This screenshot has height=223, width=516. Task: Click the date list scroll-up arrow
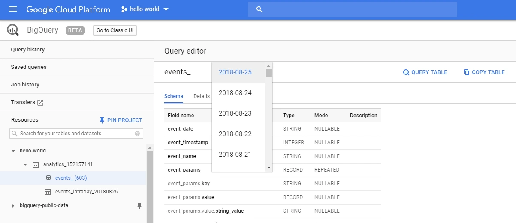pyautogui.click(x=269, y=65)
